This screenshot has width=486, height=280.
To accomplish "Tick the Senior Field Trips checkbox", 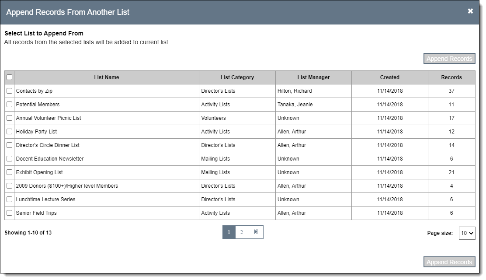I will tap(10, 213).
